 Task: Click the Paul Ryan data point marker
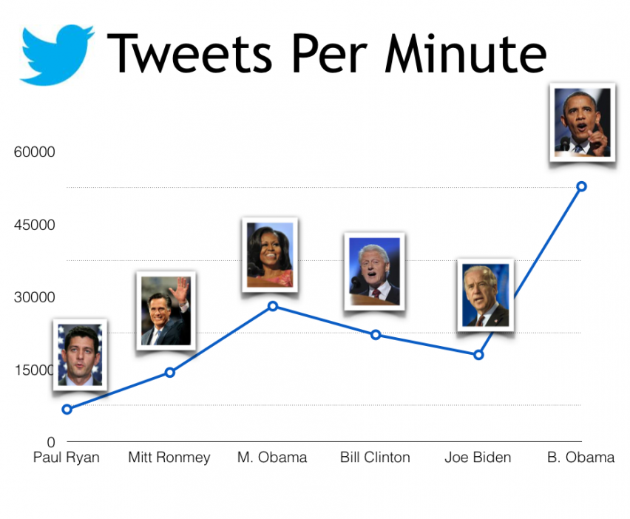pos(67,409)
